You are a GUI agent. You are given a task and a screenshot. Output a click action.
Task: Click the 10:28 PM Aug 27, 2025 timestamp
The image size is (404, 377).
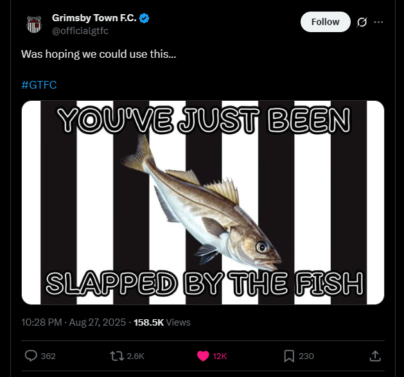(72, 322)
